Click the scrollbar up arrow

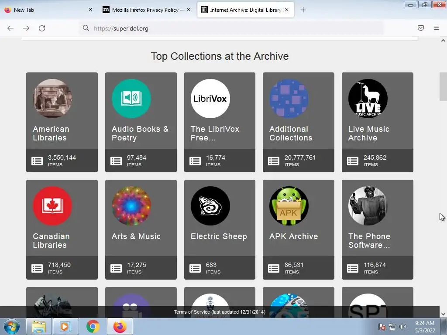443,41
